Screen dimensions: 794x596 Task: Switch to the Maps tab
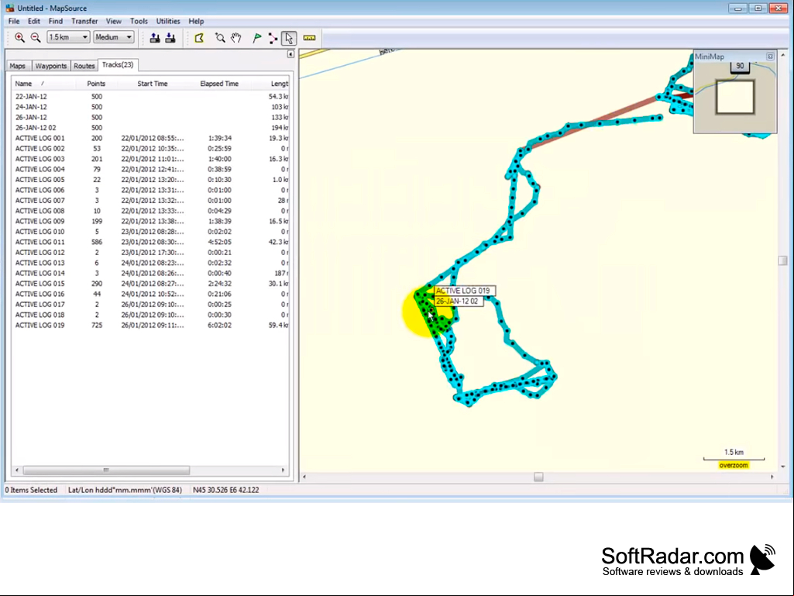17,66
